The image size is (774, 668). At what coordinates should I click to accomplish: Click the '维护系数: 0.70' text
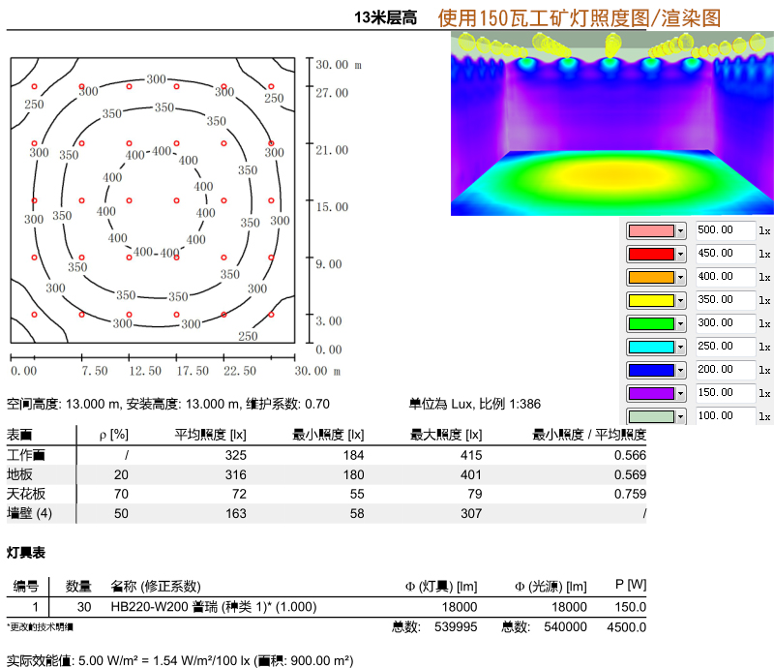pos(287,404)
